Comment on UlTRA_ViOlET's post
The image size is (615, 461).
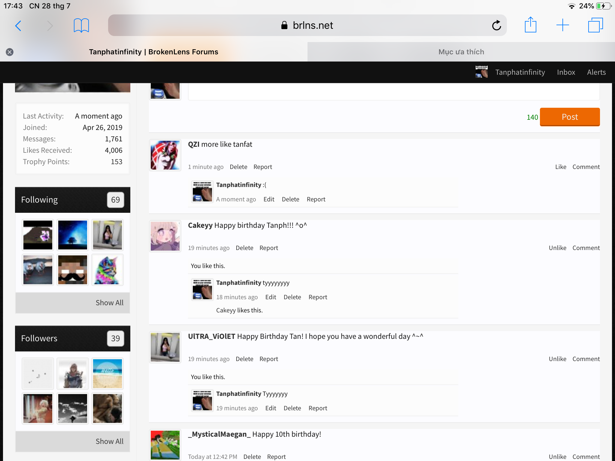(x=586, y=359)
